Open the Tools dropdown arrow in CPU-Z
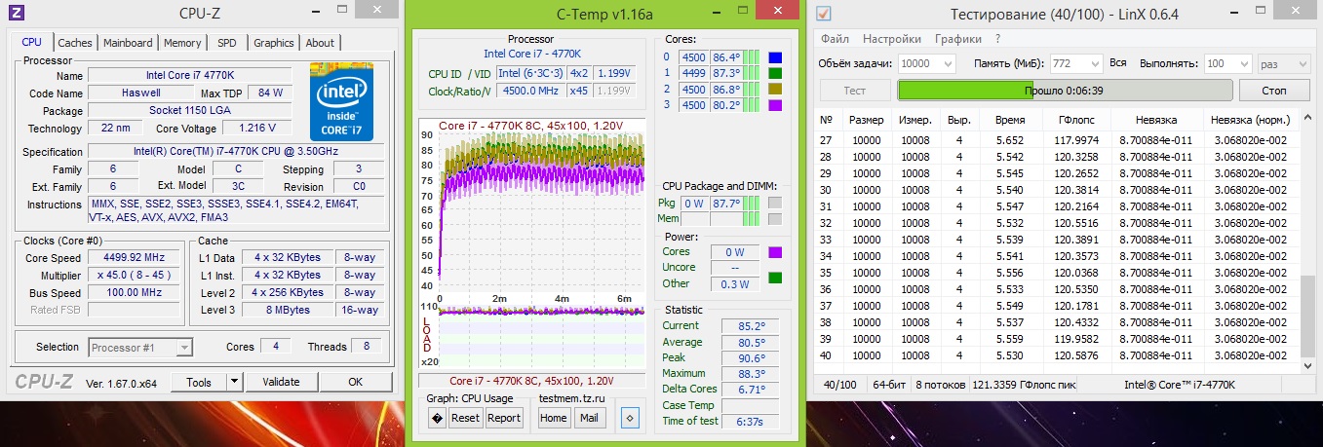 [x=232, y=383]
